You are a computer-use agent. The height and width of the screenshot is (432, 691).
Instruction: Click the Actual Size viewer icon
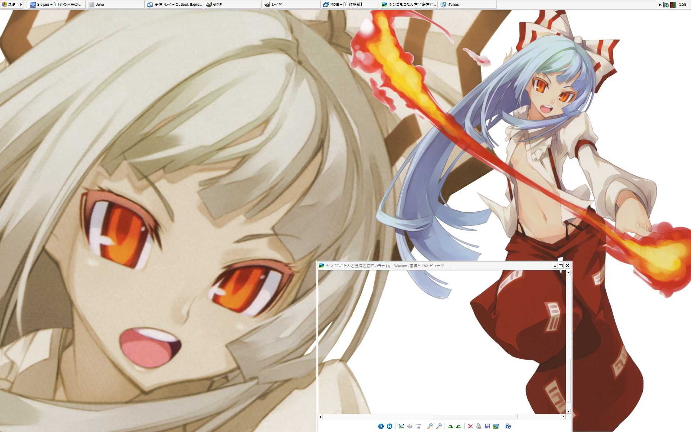(x=410, y=426)
